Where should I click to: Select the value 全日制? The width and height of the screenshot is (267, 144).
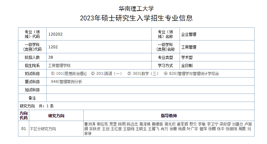[187, 65]
